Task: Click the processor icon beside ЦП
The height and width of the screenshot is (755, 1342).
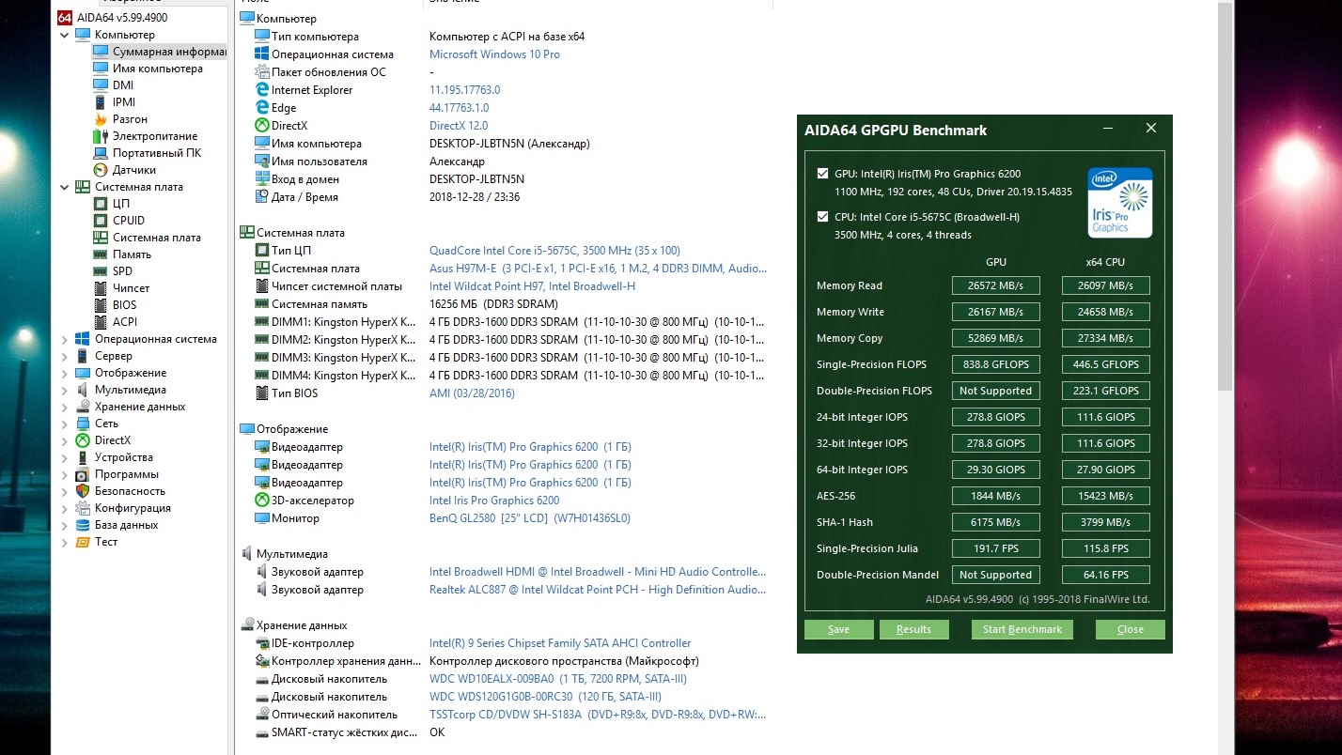Action: click(x=100, y=204)
